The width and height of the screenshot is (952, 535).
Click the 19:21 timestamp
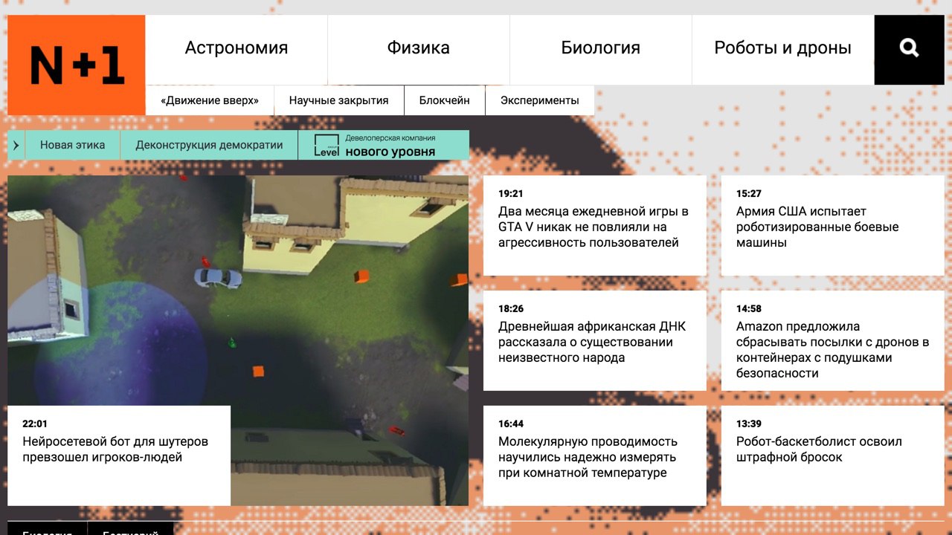point(511,193)
